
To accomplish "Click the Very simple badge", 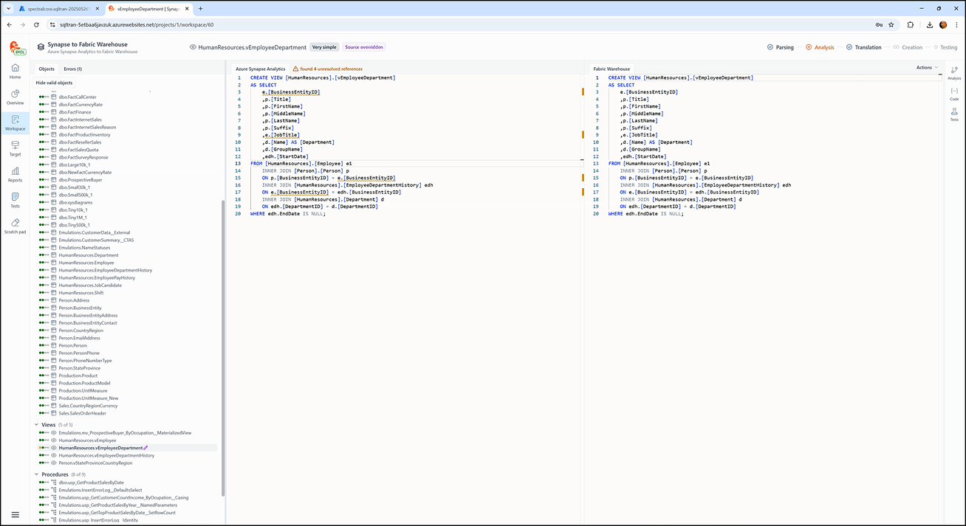I will (x=324, y=47).
